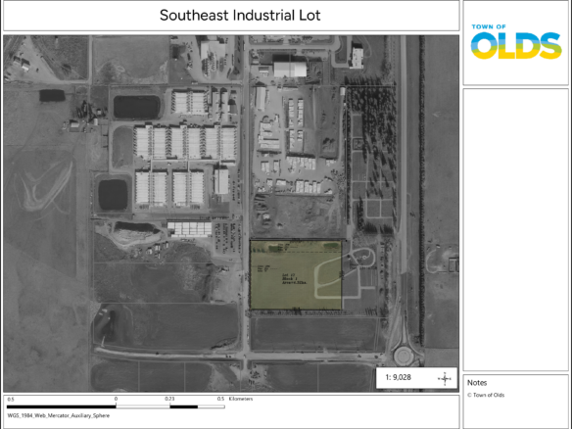Click the Lot 17 Block 1 label
Screen dimensions: 572x429
[x=295, y=278]
